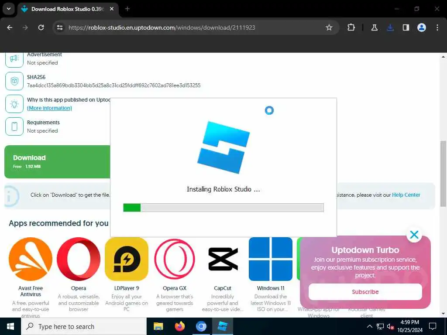
Task: Open the browser extensions puzzle icon
Action: tap(351, 27)
